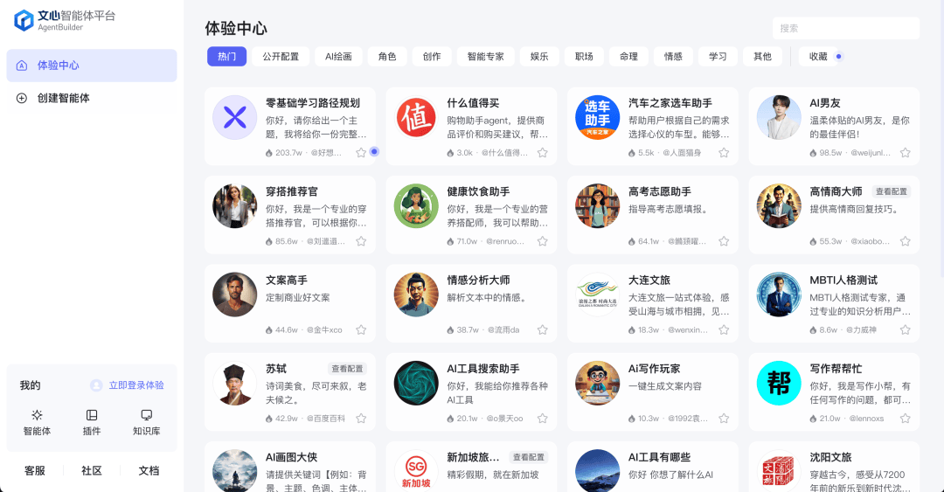
Task: Select the 职场 tab
Action: tap(584, 56)
